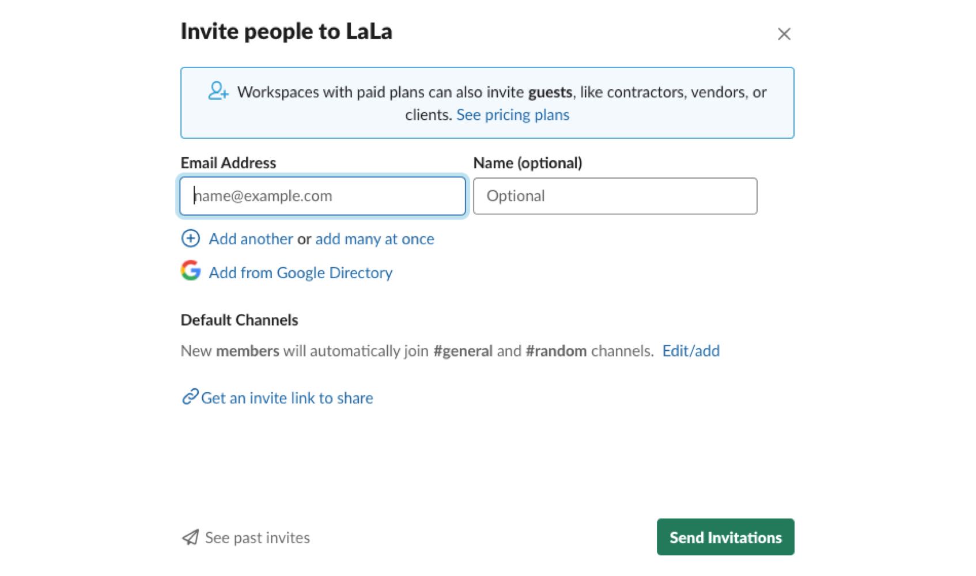Click the paper plane icon
Image resolution: width=976 pixels, height=576 pixels.
pos(191,537)
